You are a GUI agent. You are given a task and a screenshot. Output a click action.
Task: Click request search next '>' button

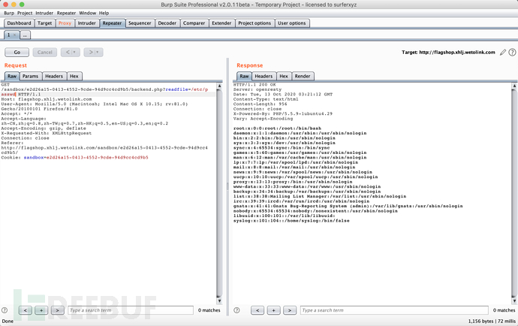click(58, 310)
